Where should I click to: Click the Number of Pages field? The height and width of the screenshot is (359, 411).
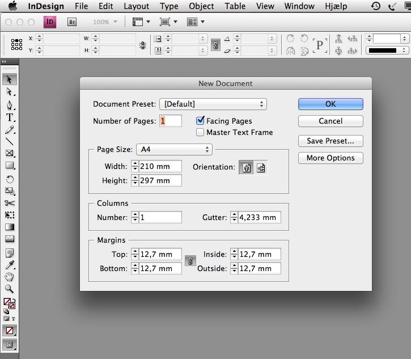pyautogui.click(x=171, y=121)
